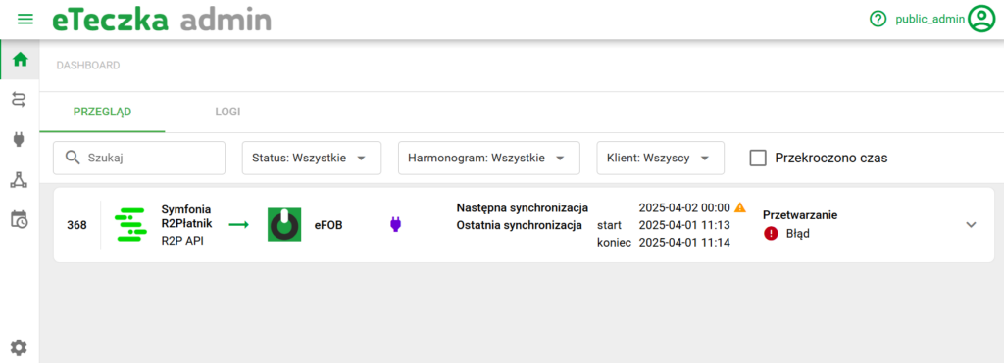Click the Przekroczono czas label
This screenshot has width=1004, height=363.
point(831,158)
